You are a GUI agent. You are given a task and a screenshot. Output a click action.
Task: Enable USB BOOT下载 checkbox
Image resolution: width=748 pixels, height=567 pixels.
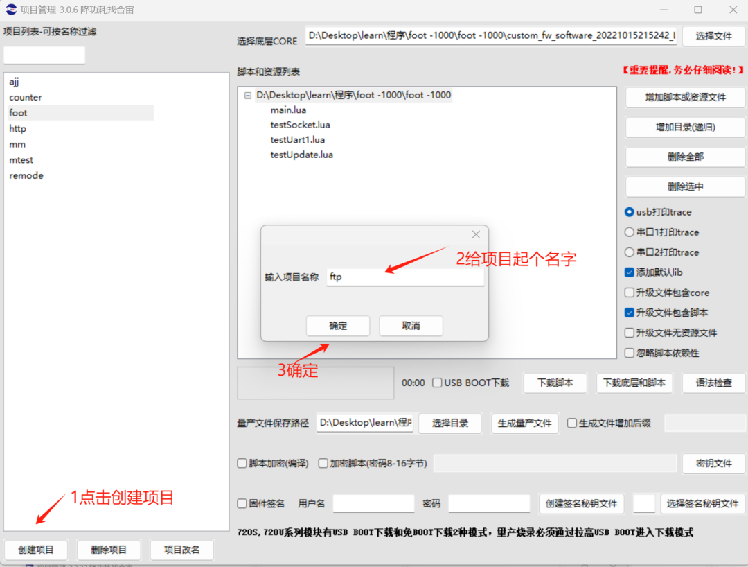[x=437, y=383]
